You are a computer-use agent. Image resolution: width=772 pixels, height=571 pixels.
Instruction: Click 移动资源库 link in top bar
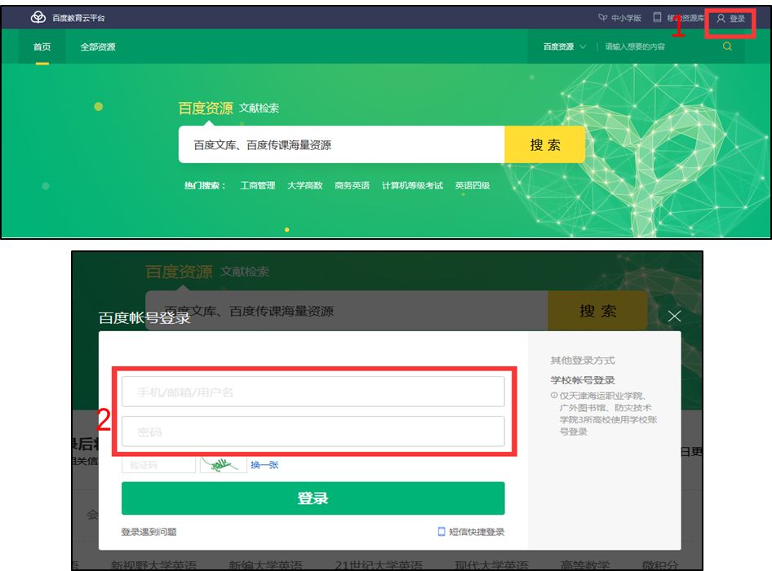(x=685, y=18)
